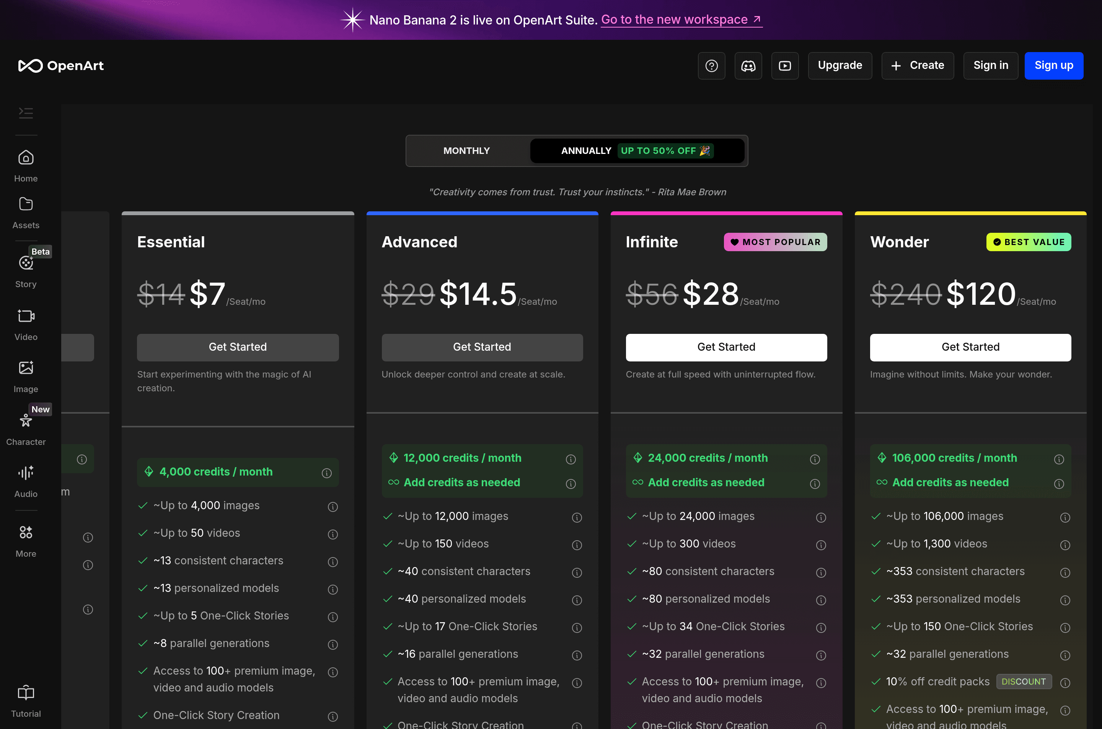Click Add credits as needed under Infinite
The height and width of the screenshot is (729, 1102).
(x=706, y=482)
